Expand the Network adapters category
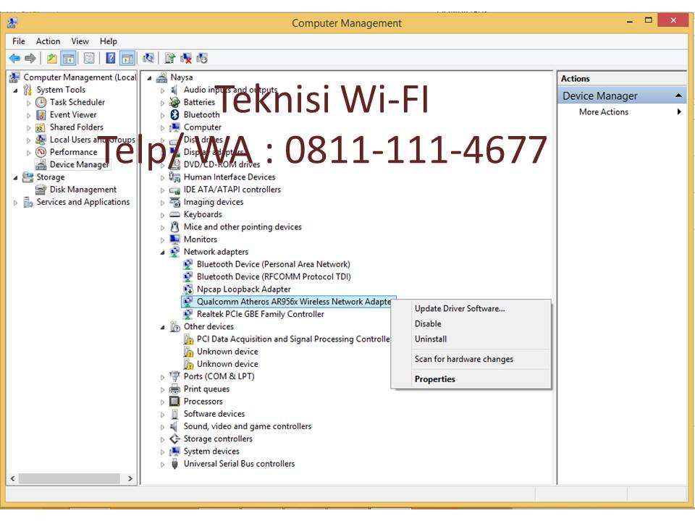Viewport: 695px width, 521px height. (161, 251)
